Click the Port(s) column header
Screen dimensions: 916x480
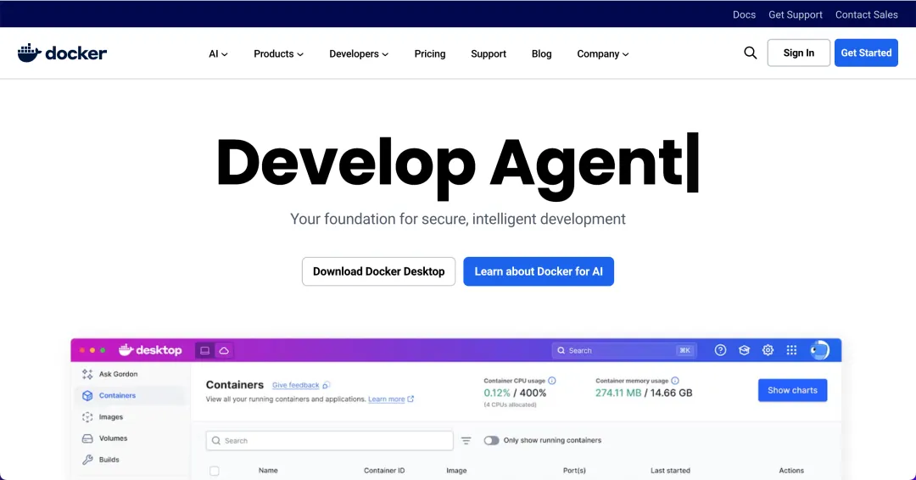[x=574, y=471]
